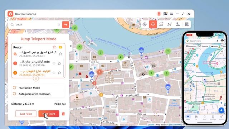Tap phone my-location arrow button

[221, 103]
